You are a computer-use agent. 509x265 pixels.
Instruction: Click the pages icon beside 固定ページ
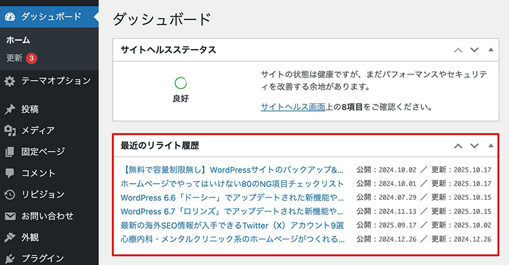(10, 152)
